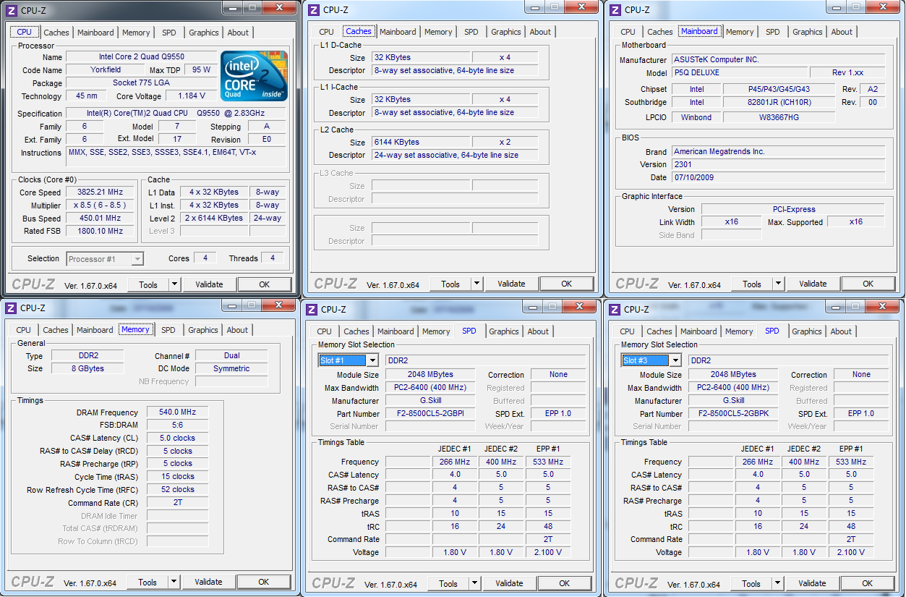Click the Tools button in the Mainboard-tab window
Screen dimensions: 906x597
pyautogui.click(x=752, y=284)
